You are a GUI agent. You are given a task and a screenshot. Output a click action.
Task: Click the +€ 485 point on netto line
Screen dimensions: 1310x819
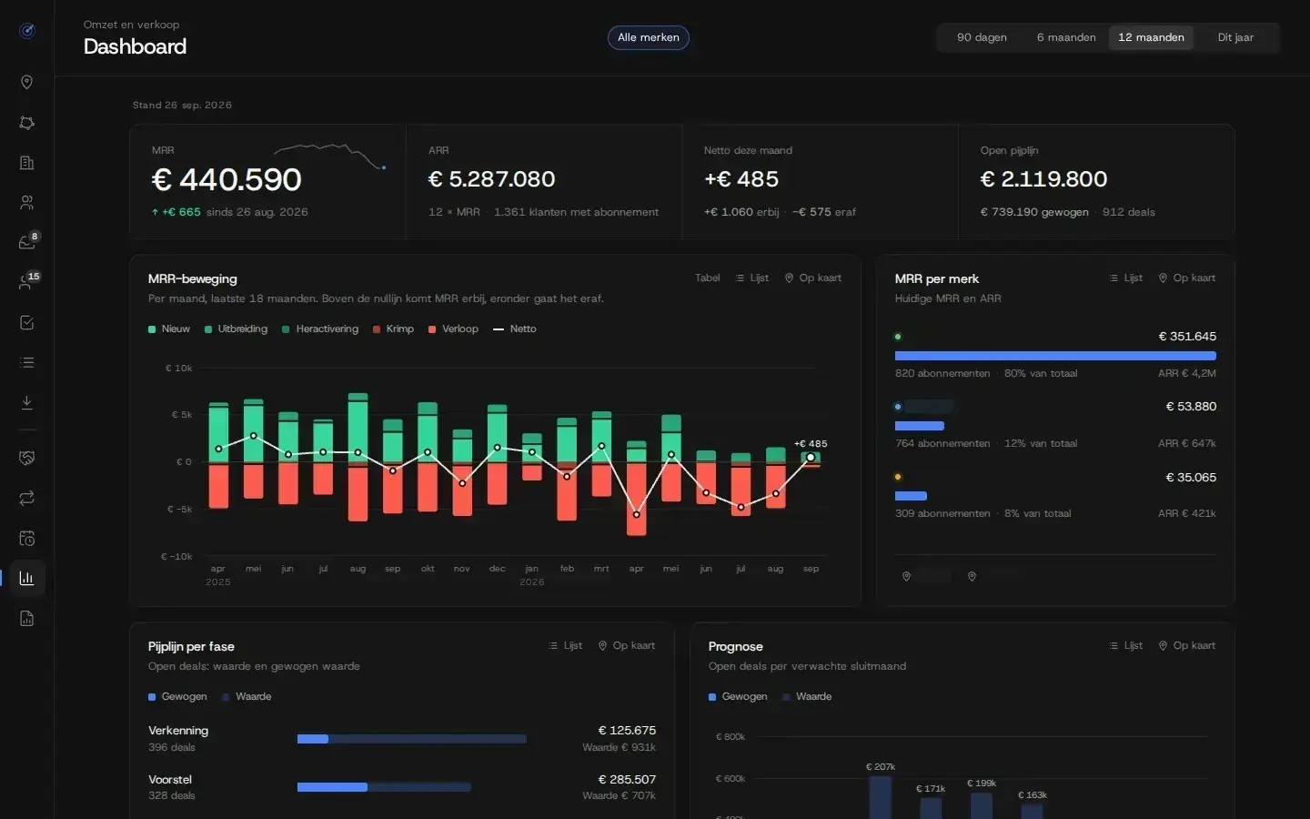click(x=811, y=457)
